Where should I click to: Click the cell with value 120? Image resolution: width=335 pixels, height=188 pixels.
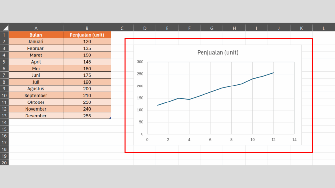coord(87,41)
